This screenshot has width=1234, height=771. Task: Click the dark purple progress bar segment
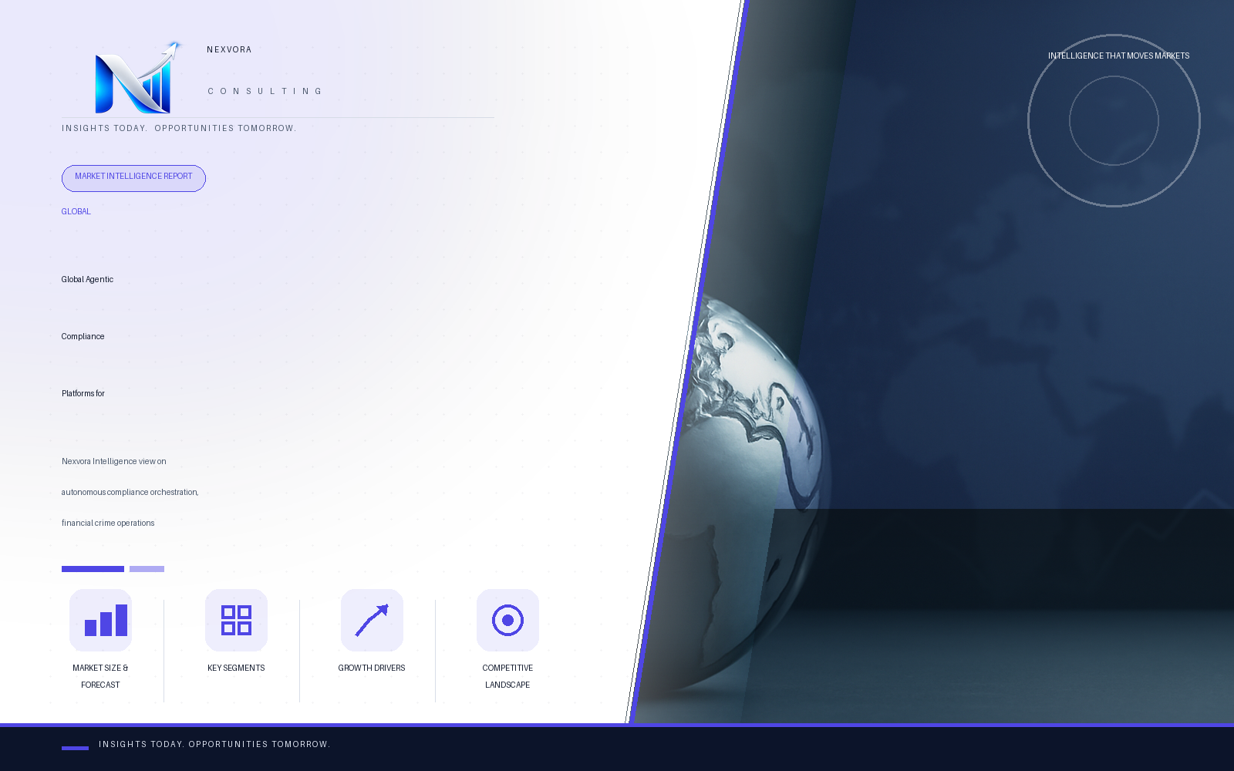[93, 569]
